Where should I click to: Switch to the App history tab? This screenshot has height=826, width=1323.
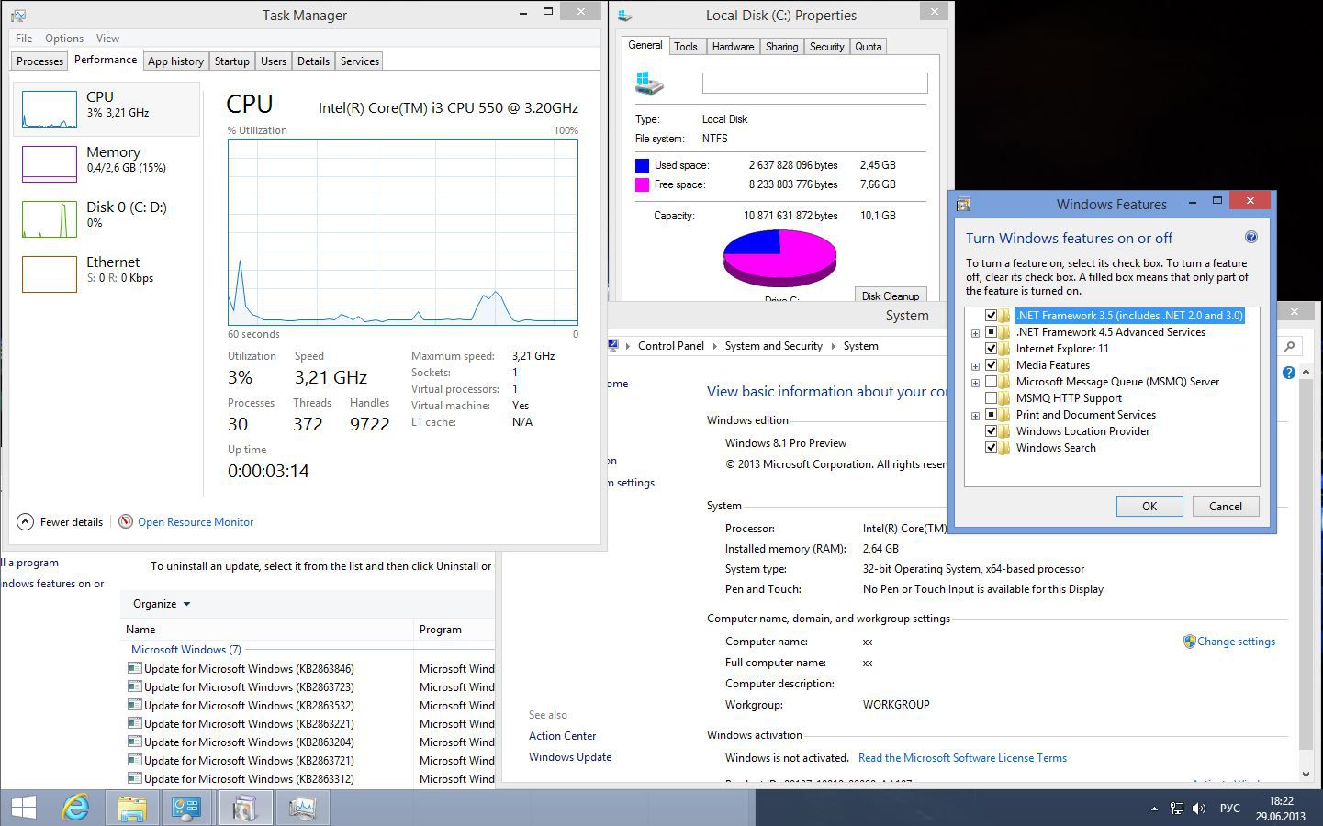[175, 61]
